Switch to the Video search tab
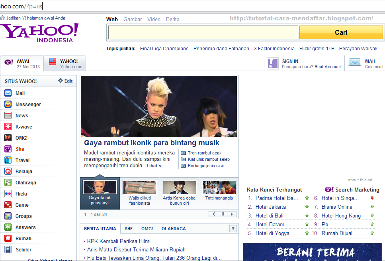Screen dimensions: 385x261 click(x=154, y=19)
